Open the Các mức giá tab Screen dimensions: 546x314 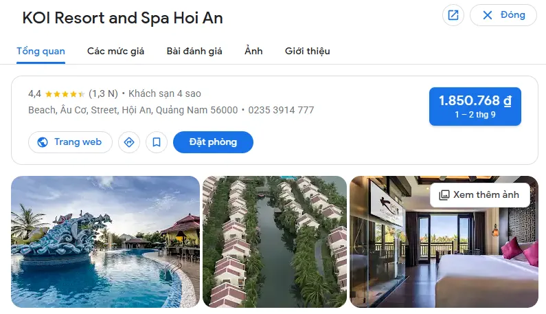(x=115, y=52)
